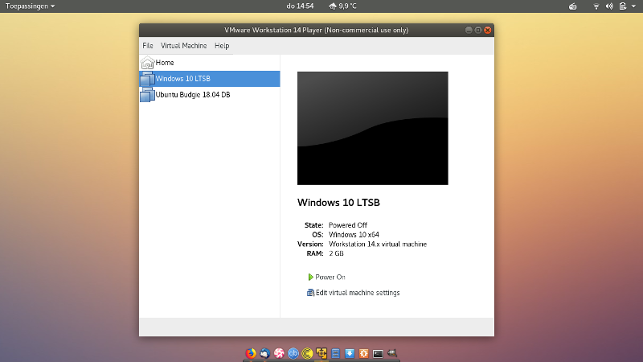Viewport: 643px width, 362px height.
Task: Click the Windows 10 x64 OS value
Action: point(354,234)
